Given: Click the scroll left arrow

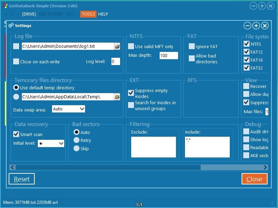Looking at the screenshot, I should [x=12, y=167].
